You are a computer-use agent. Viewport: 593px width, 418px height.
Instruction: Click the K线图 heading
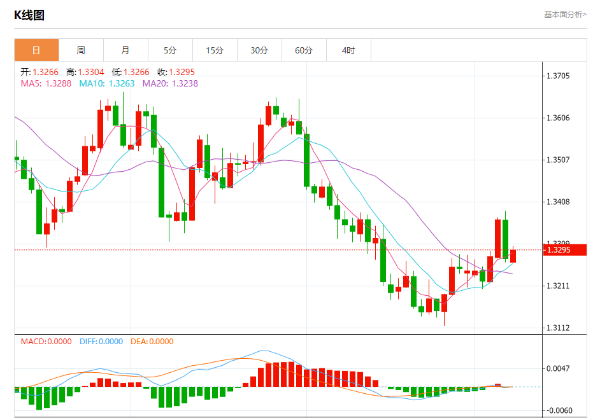click(x=29, y=15)
